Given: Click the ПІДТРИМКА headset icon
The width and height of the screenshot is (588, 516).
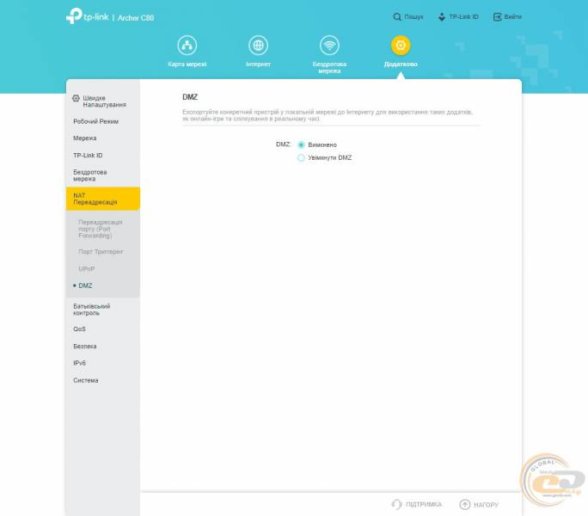Looking at the screenshot, I should pos(396,504).
